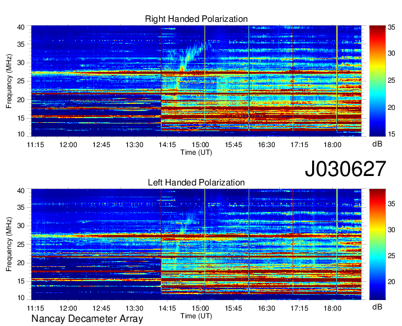Click inside the Right Handed Polarization spectrogram

click(x=196, y=81)
